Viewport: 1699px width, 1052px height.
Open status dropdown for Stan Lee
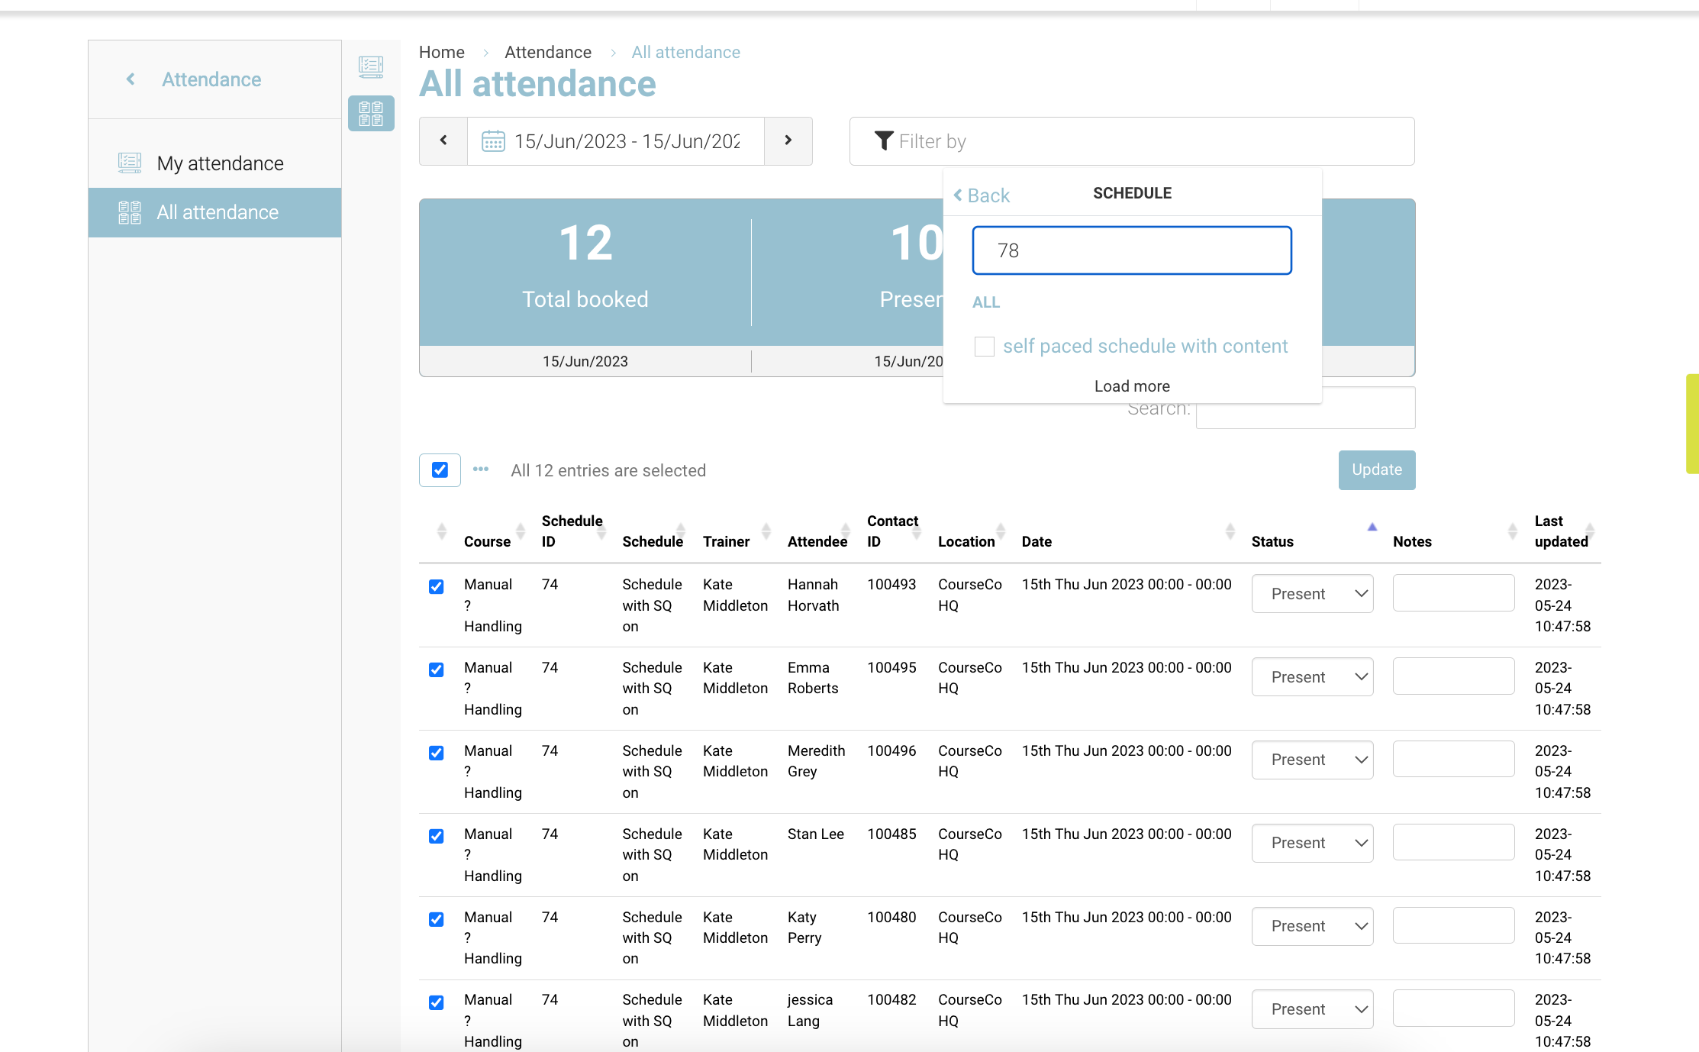(x=1312, y=843)
